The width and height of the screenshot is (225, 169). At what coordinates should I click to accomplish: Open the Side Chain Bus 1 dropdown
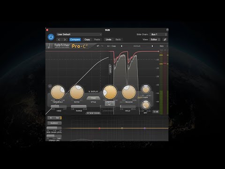(x=158, y=34)
